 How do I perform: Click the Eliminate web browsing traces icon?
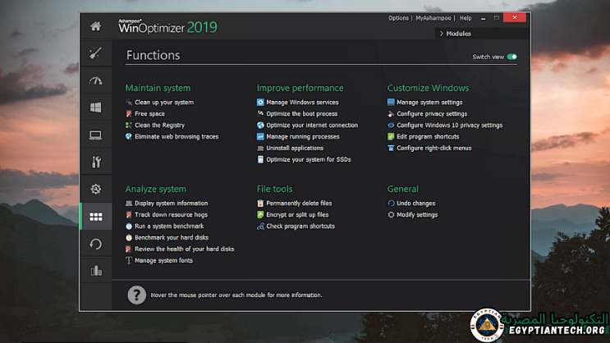coord(129,136)
